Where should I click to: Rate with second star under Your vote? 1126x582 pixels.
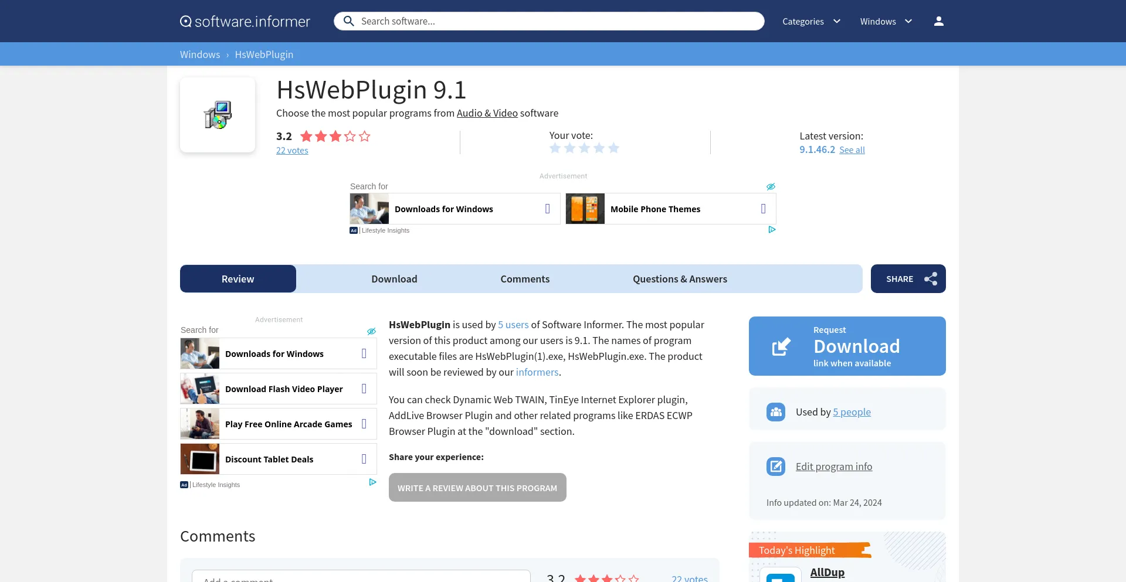pyautogui.click(x=569, y=148)
